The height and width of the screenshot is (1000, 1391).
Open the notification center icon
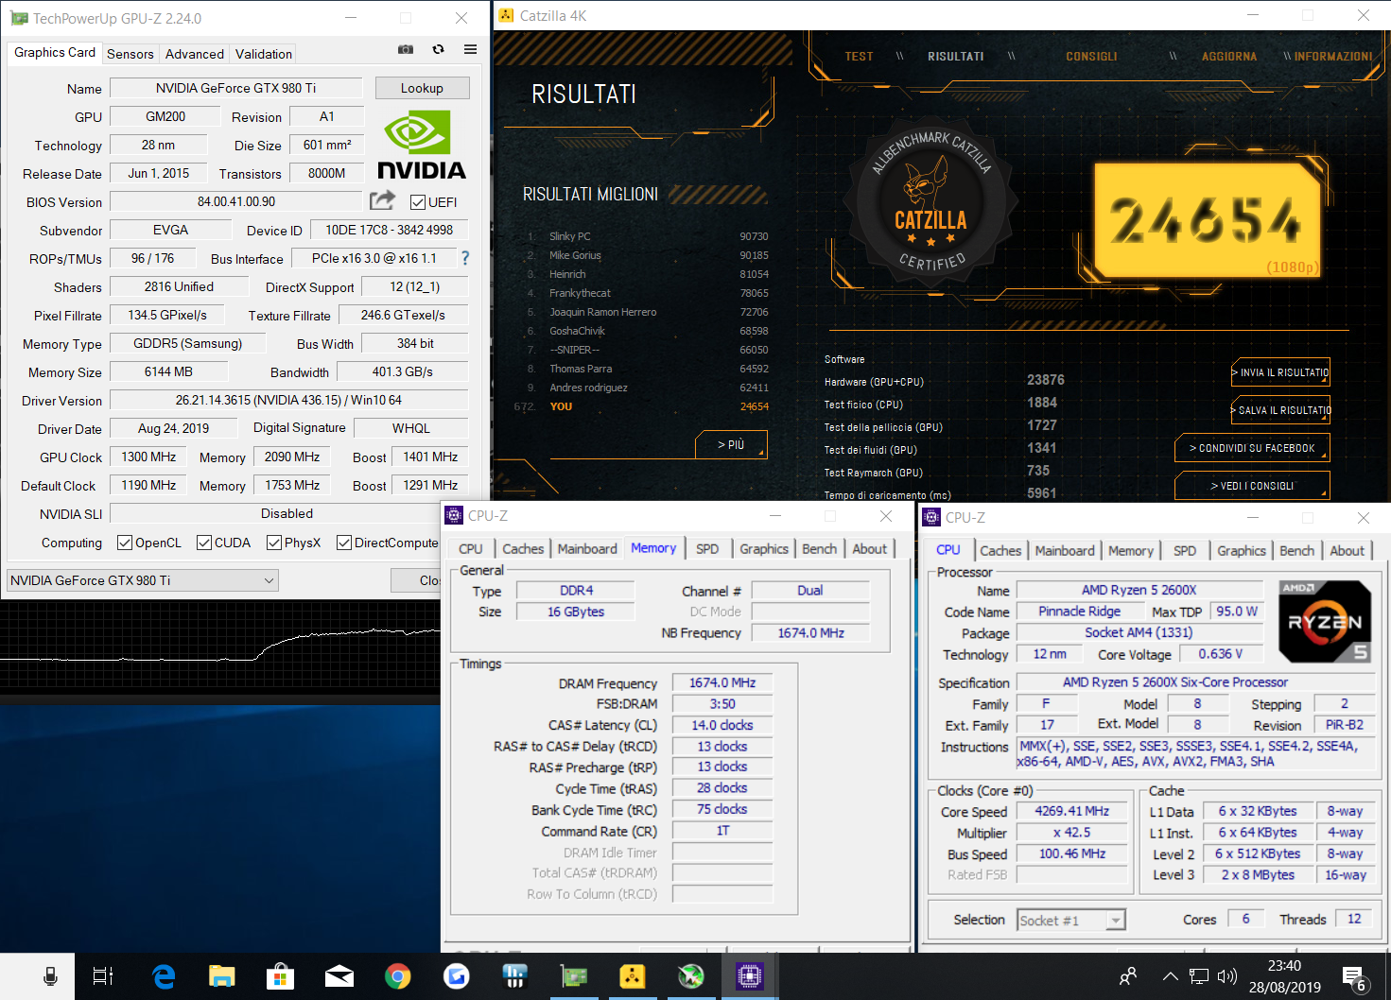click(x=1355, y=978)
